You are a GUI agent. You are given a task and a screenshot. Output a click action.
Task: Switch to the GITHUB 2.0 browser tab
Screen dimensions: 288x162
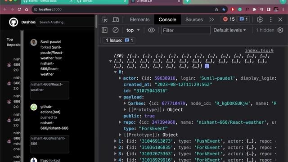click(x=156, y=1)
